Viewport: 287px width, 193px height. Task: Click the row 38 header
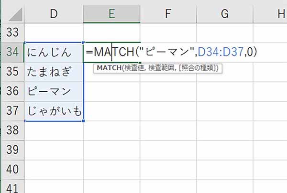[13, 130]
